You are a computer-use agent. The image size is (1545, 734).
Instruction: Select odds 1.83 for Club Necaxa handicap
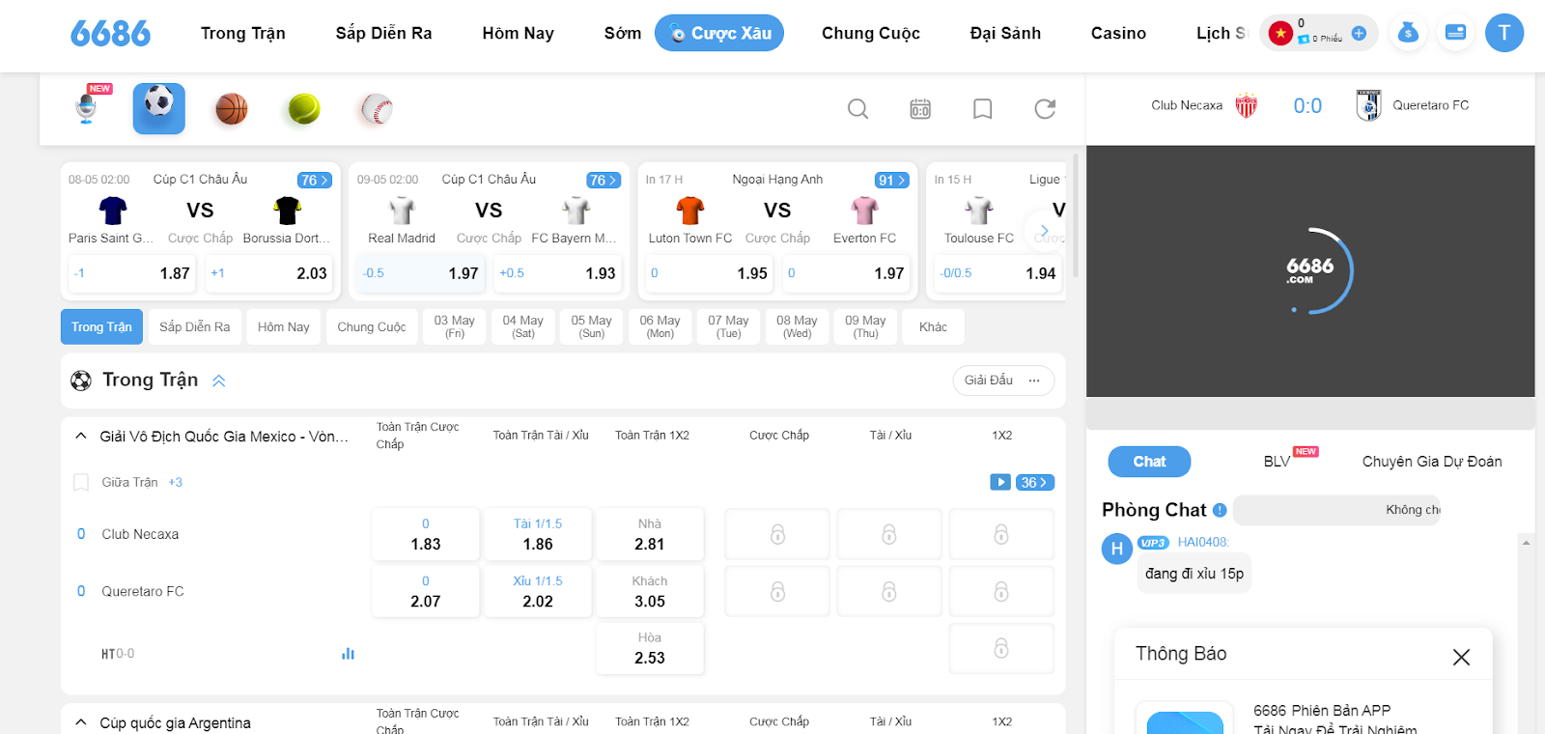[x=426, y=534]
